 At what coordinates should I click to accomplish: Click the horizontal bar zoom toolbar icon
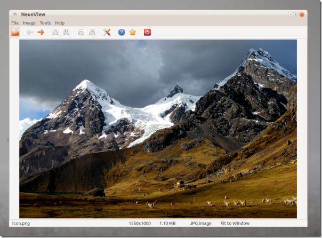click(81, 32)
